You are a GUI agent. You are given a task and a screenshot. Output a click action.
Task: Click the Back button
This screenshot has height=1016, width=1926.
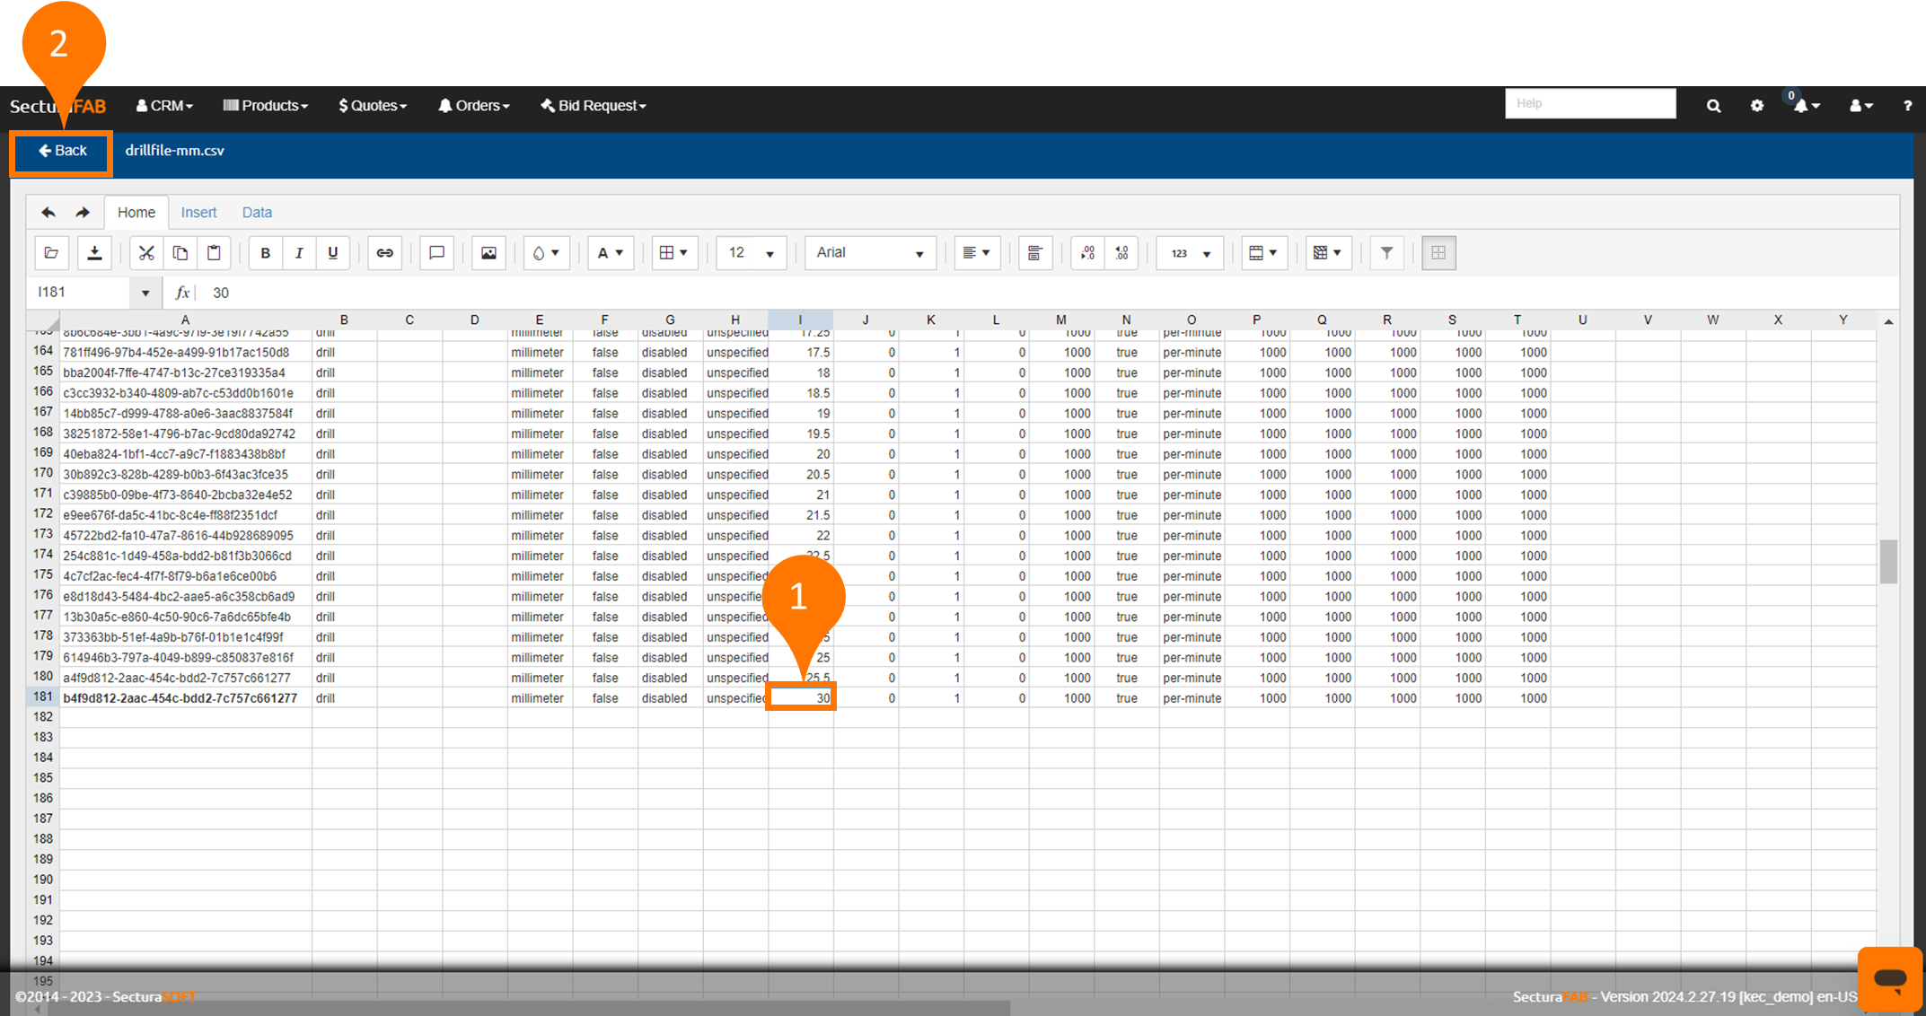[63, 150]
